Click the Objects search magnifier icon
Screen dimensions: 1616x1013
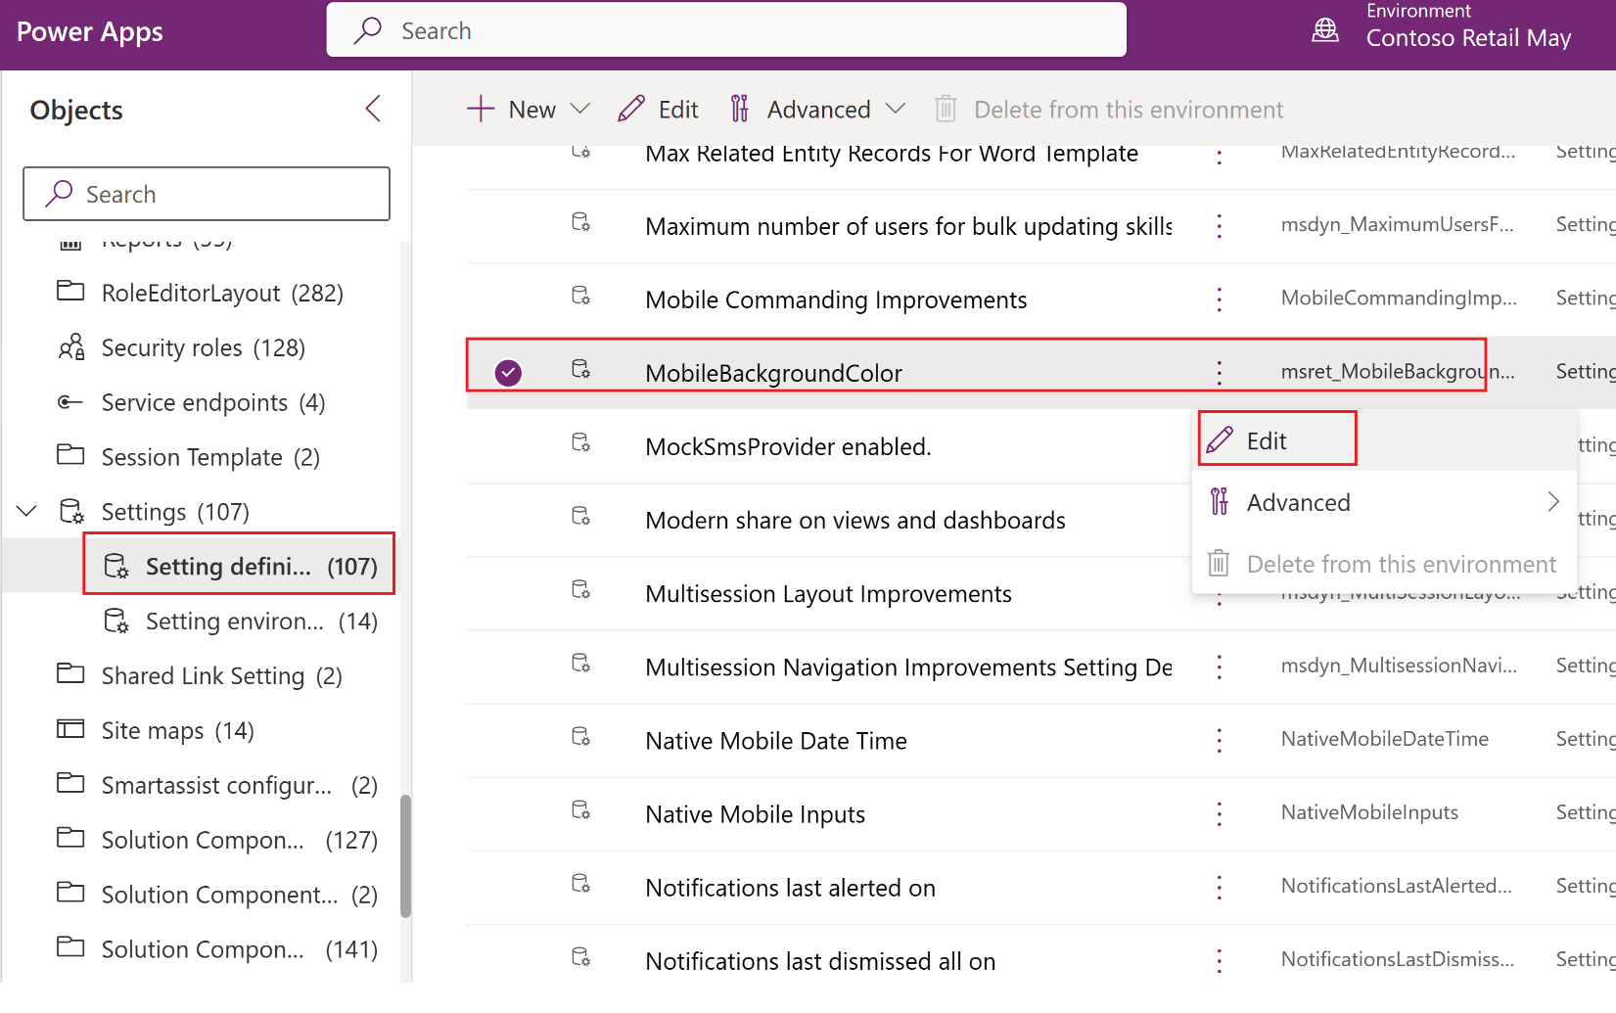pos(59,194)
